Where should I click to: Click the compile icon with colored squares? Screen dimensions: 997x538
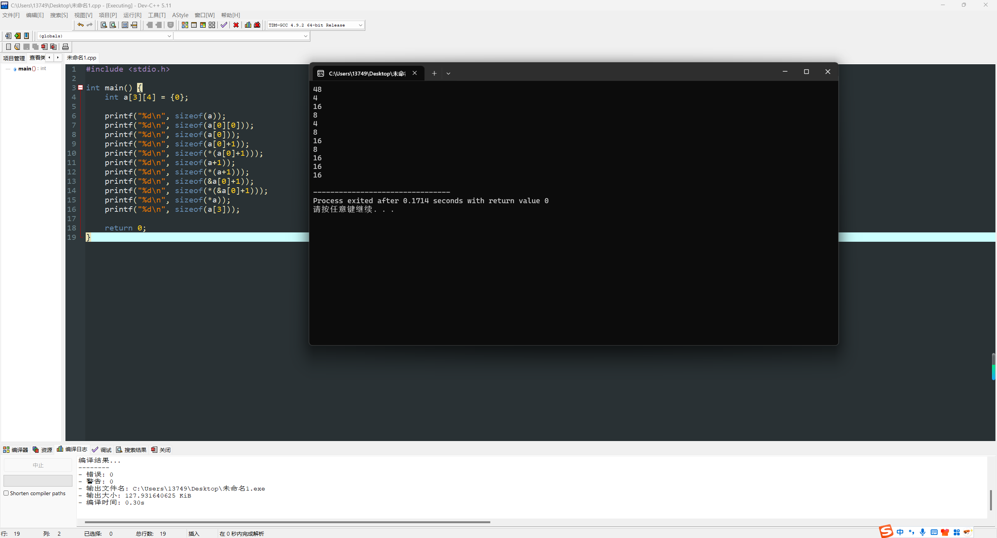click(x=185, y=25)
